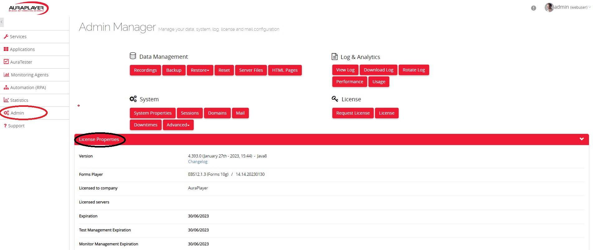Click the red License button
The image size is (593, 250).
pyautogui.click(x=387, y=113)
